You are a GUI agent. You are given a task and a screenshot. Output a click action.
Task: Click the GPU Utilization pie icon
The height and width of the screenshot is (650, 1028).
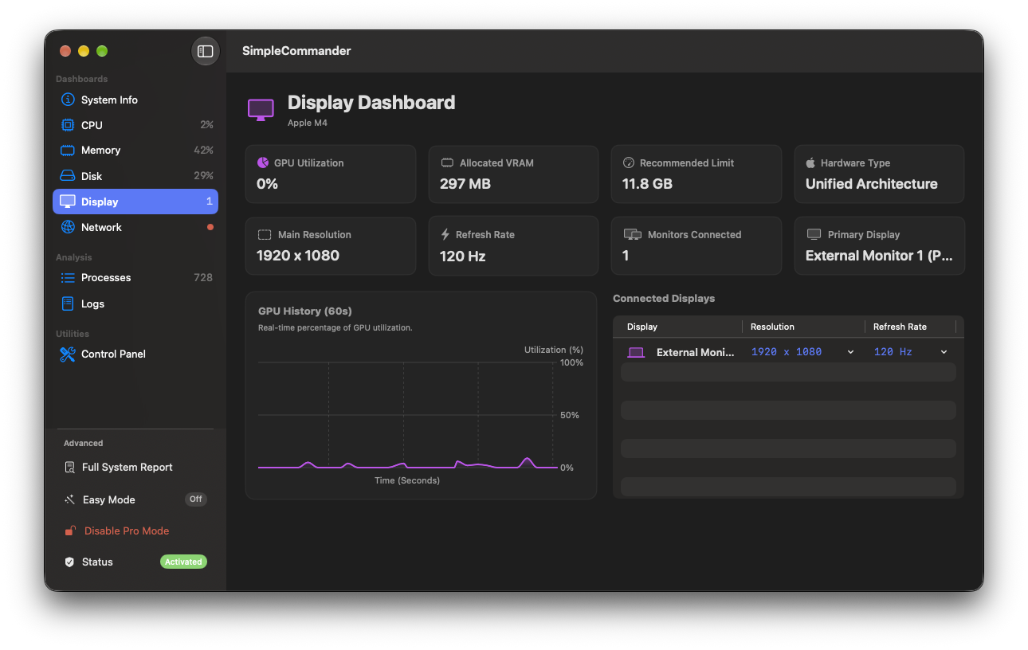tap(263, 162)
